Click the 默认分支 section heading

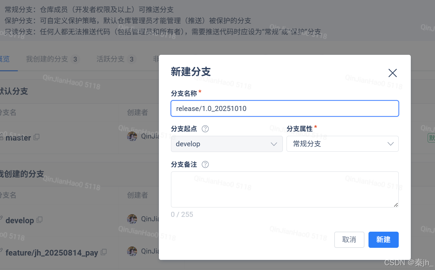coord(13,91)
